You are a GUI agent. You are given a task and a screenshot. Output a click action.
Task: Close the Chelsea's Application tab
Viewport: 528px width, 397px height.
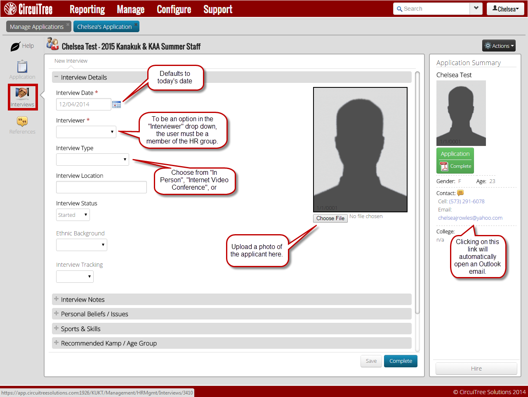(136, 24)
